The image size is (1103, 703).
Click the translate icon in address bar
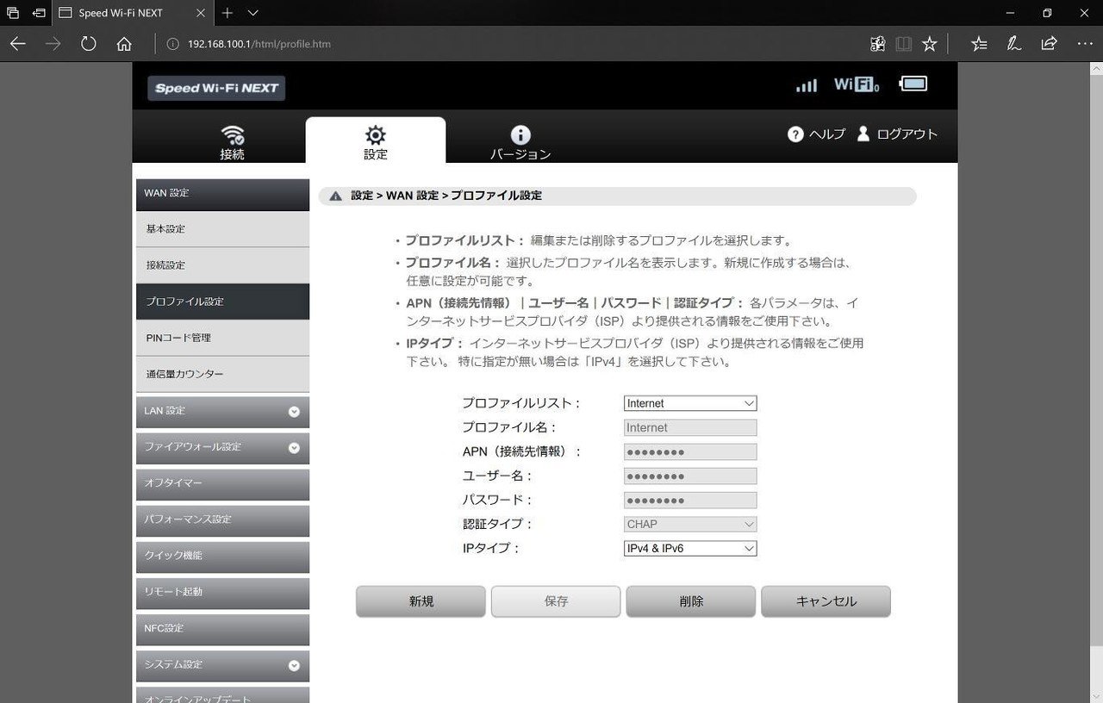(877, 44)
